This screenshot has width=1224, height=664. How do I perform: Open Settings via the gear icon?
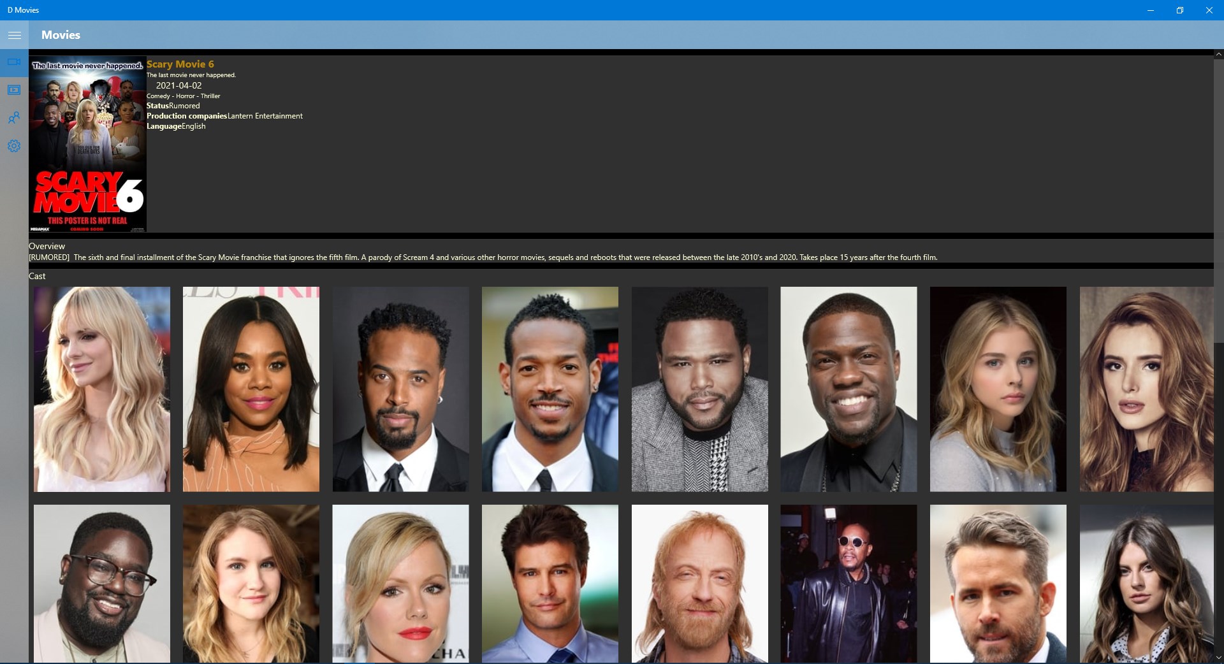(x=14, y=145)
